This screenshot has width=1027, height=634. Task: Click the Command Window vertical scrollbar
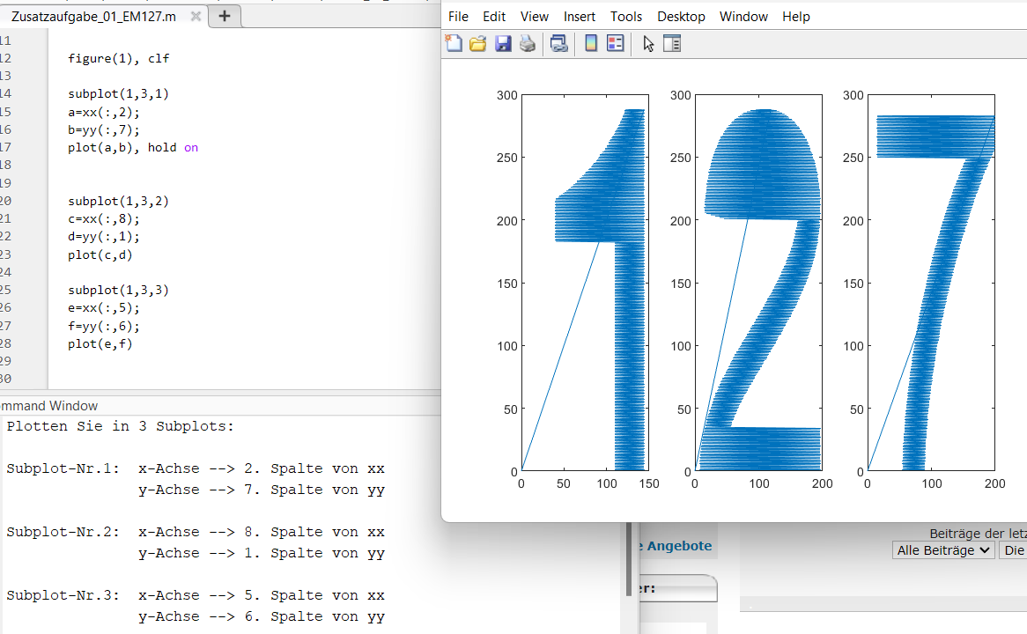coord(630,559)
